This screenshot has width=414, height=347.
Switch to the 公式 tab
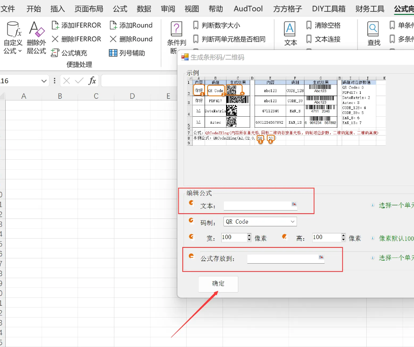coord(120,9)
